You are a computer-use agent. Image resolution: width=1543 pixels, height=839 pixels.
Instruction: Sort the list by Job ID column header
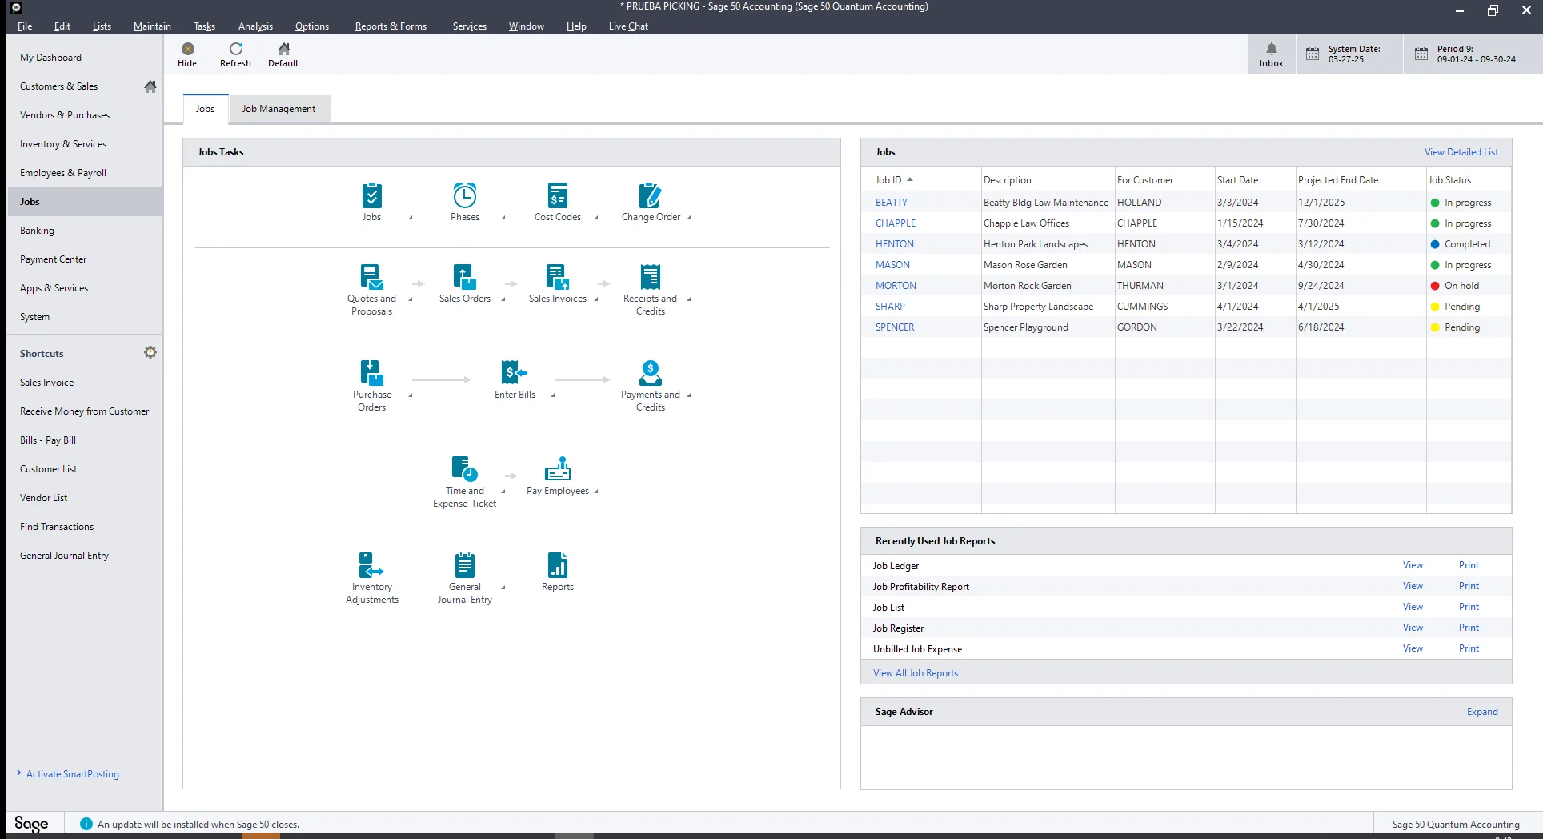[888, 180]
